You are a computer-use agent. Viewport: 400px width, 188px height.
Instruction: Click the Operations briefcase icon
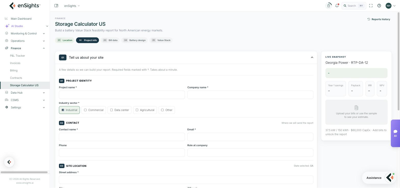(6, 41)
